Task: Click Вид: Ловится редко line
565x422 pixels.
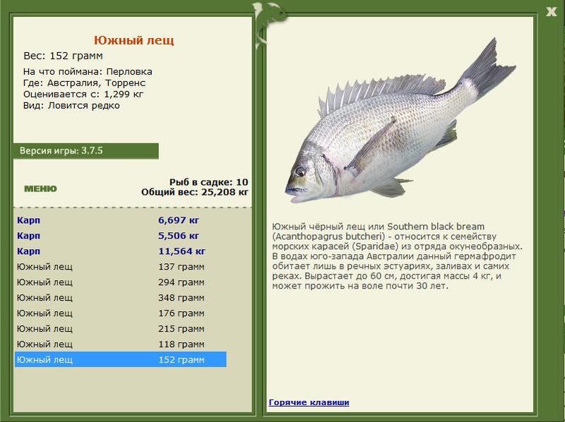Action: [x=71, y=106]
